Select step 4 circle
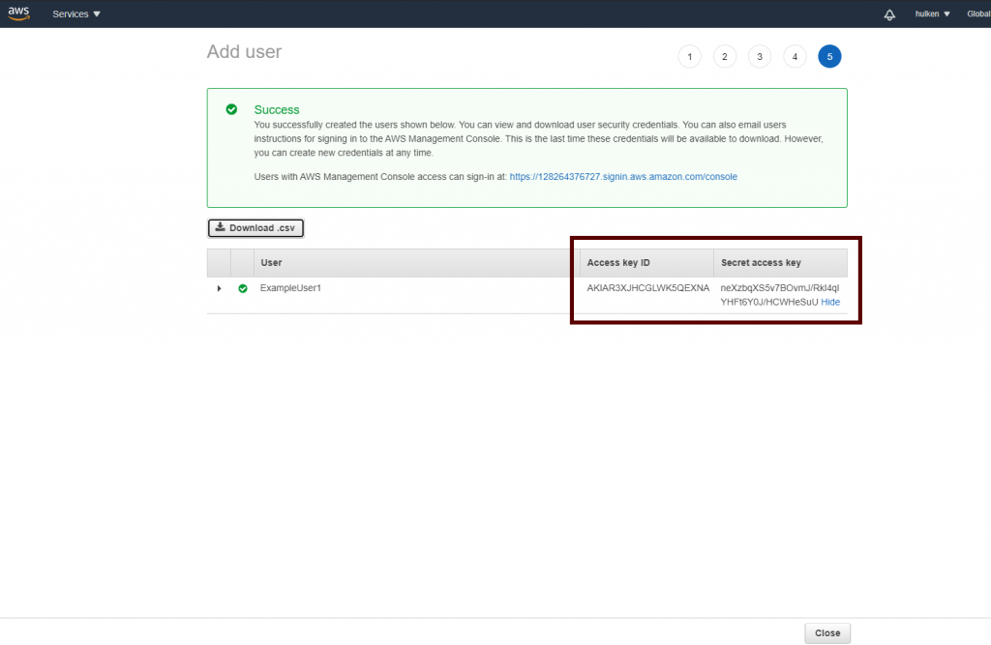The image size is (991, 645). click(x=795, y=57)
